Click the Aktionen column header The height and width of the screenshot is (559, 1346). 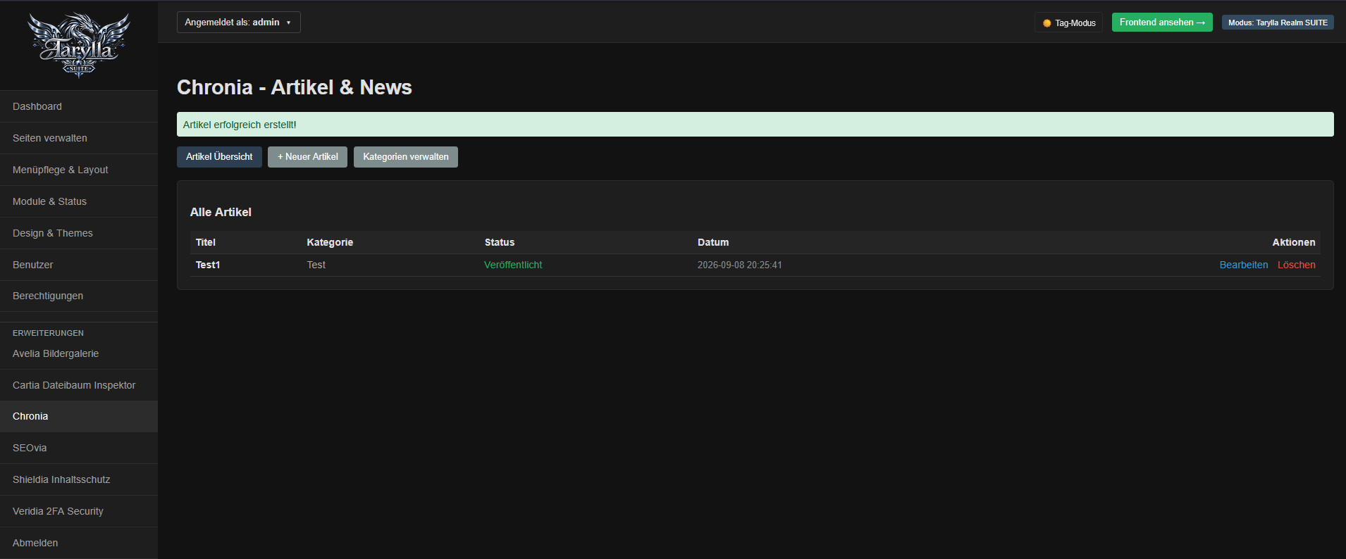coord(1294,242)
